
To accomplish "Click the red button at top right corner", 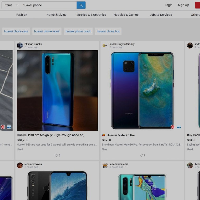I will pyautogui.click(x=197, y=5).
